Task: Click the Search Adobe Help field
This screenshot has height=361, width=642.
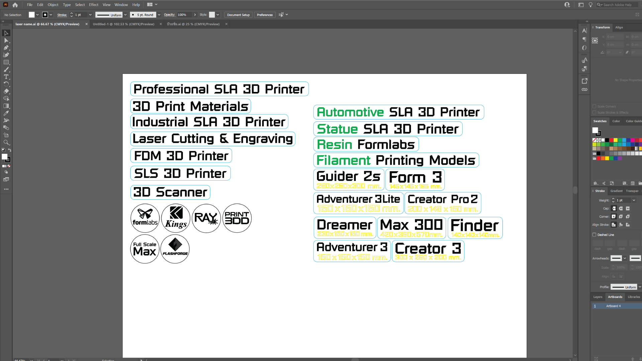Action: tap(617, 5)
